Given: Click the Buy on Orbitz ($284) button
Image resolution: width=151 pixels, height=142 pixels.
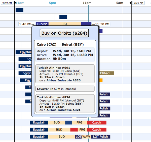Looking at the screenshot, I should point(64,33).
